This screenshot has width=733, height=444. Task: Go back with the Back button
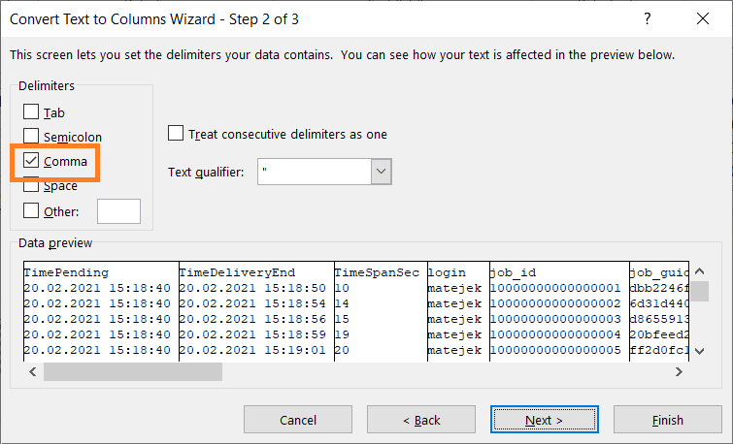coord(421,420)
